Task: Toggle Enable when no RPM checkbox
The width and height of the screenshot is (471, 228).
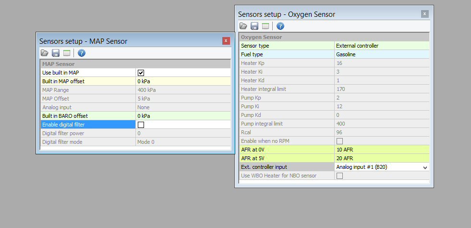Action: [x=339, y=141]
